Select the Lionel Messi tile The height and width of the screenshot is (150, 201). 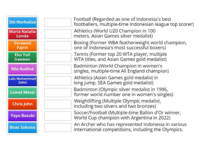click(22, 92)
